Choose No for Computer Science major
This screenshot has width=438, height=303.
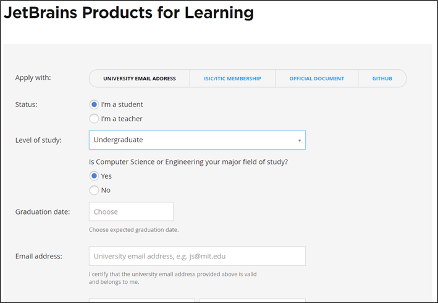click(95, 190)
